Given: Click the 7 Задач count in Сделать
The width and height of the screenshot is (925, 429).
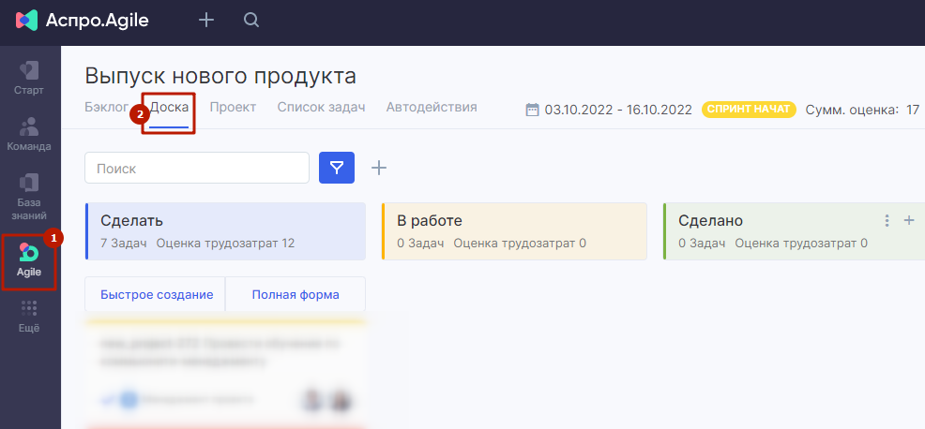Looking at the screenshot, I should [x=123, y=243].
